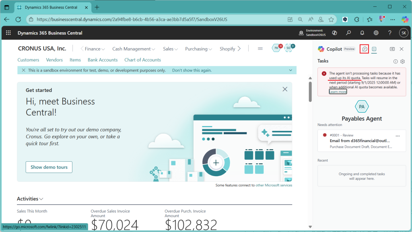Screen dimensions: 412x232
Task: Open other Microsoft services link
Action: pos(274,185)
